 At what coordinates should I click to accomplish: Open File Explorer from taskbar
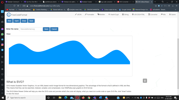[60, 98]
